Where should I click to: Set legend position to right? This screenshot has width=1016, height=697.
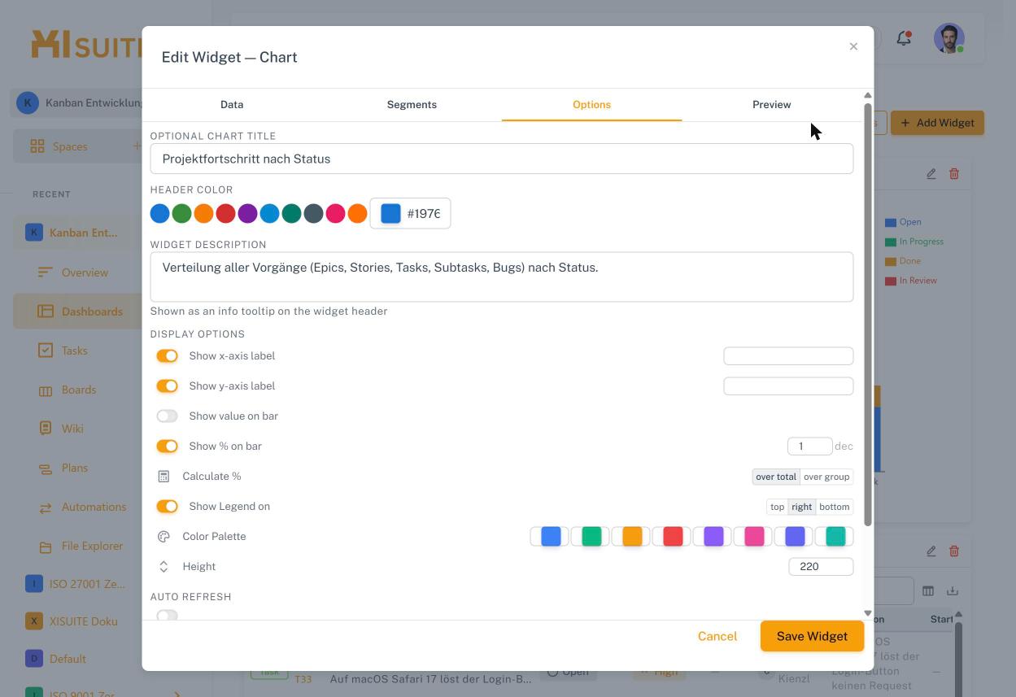802,507
